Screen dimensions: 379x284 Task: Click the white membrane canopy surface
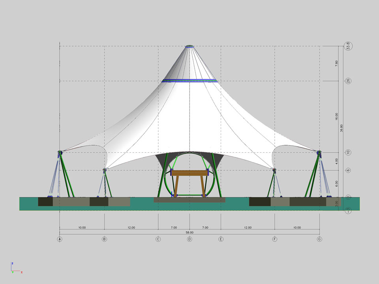point(189,118)
